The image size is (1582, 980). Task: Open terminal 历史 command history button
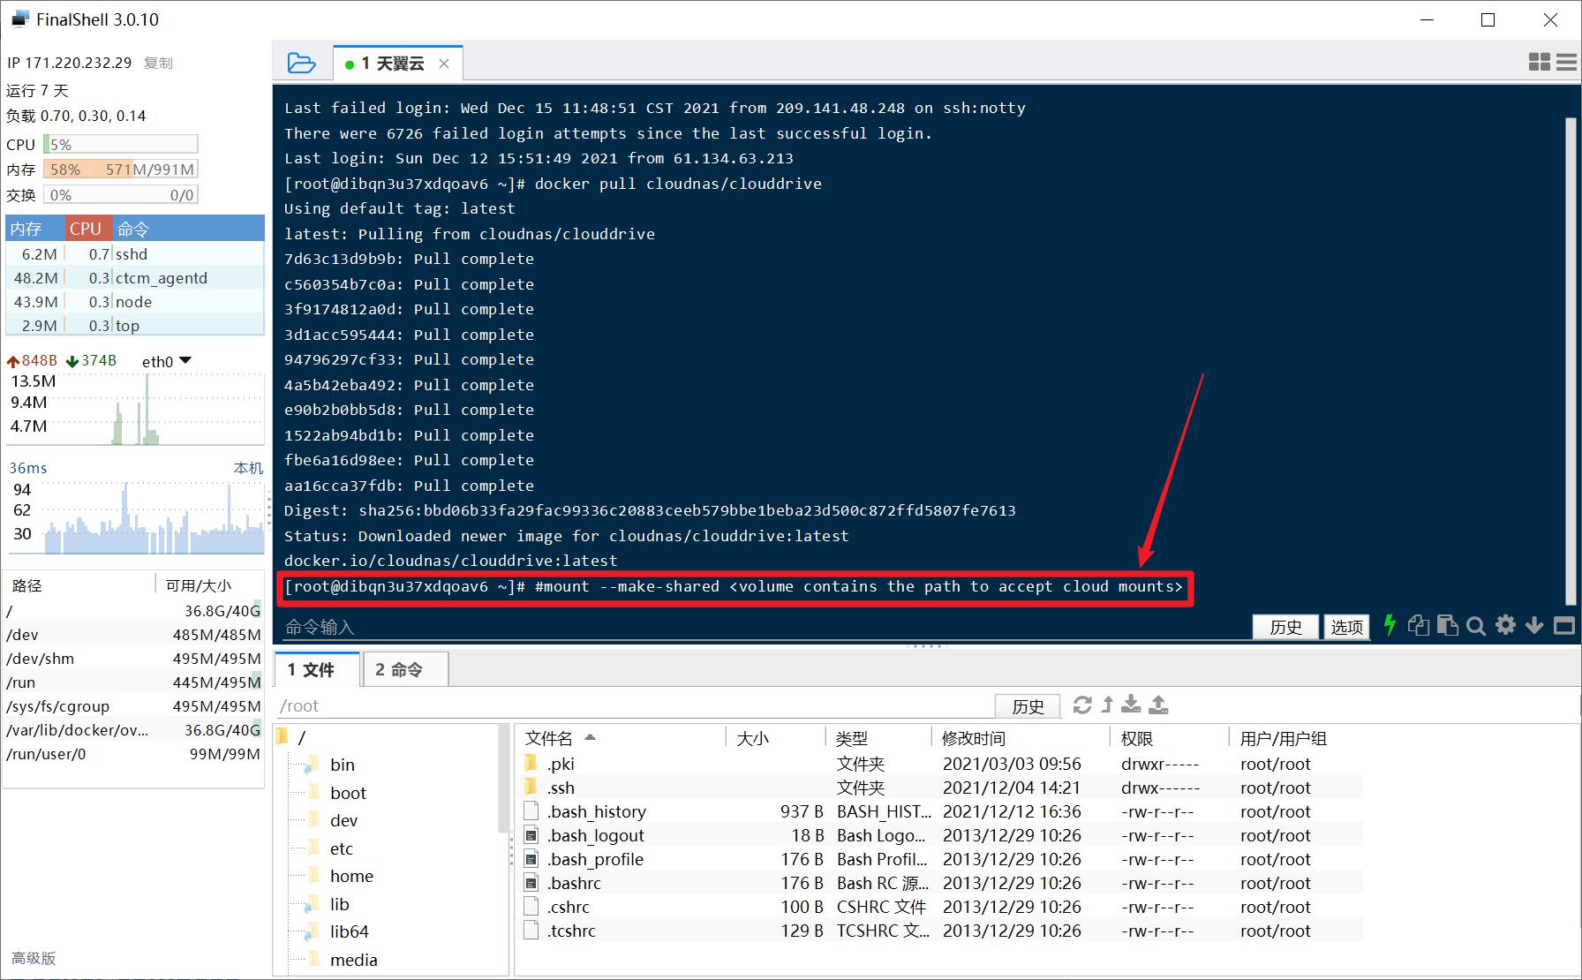point(1285,627)
